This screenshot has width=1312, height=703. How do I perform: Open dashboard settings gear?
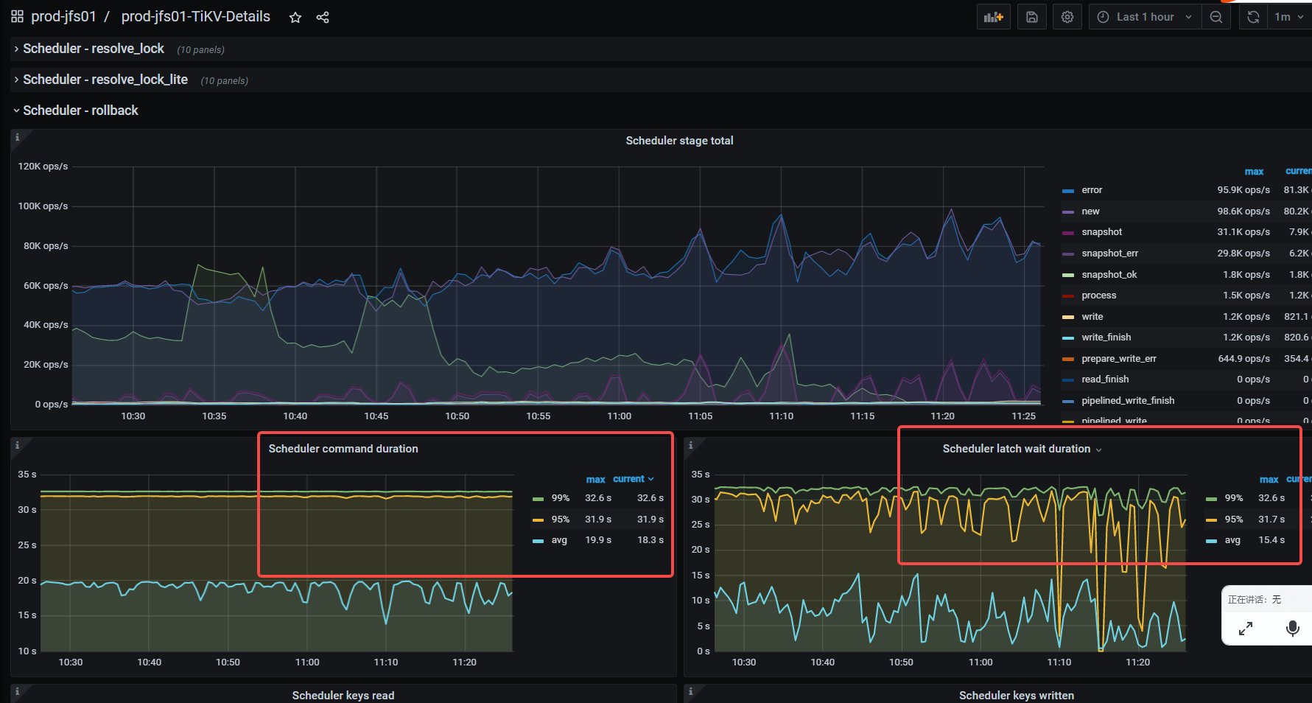1067,17
